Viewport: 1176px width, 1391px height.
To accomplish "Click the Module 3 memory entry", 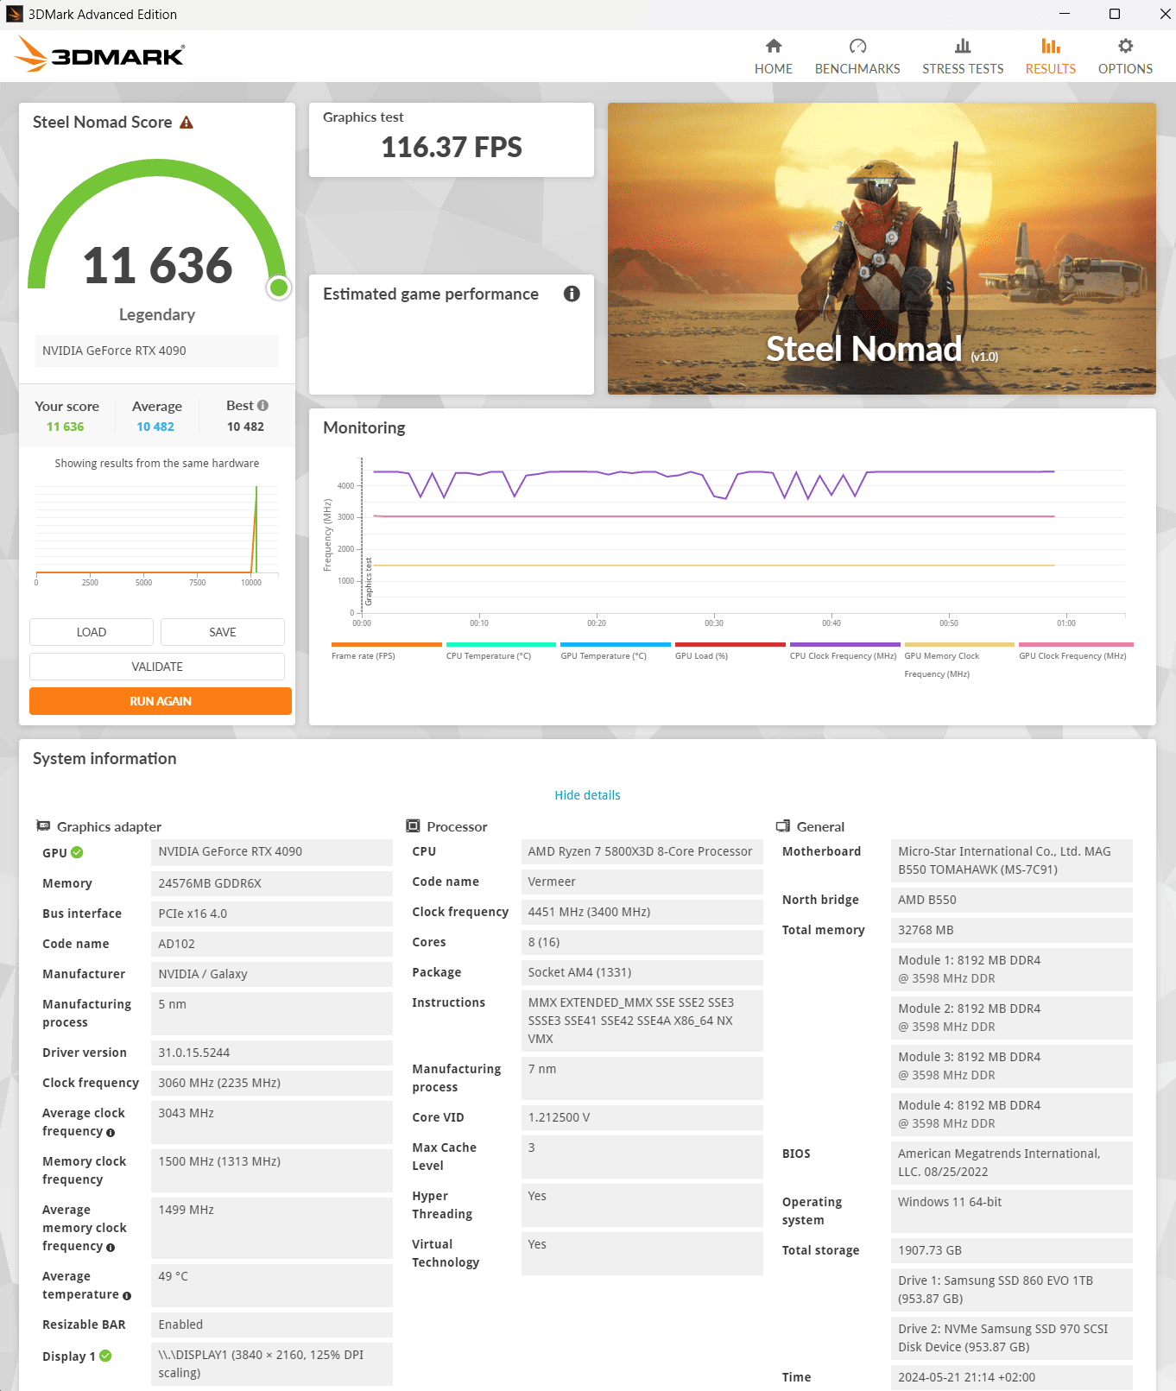I will point(1012,1065).
